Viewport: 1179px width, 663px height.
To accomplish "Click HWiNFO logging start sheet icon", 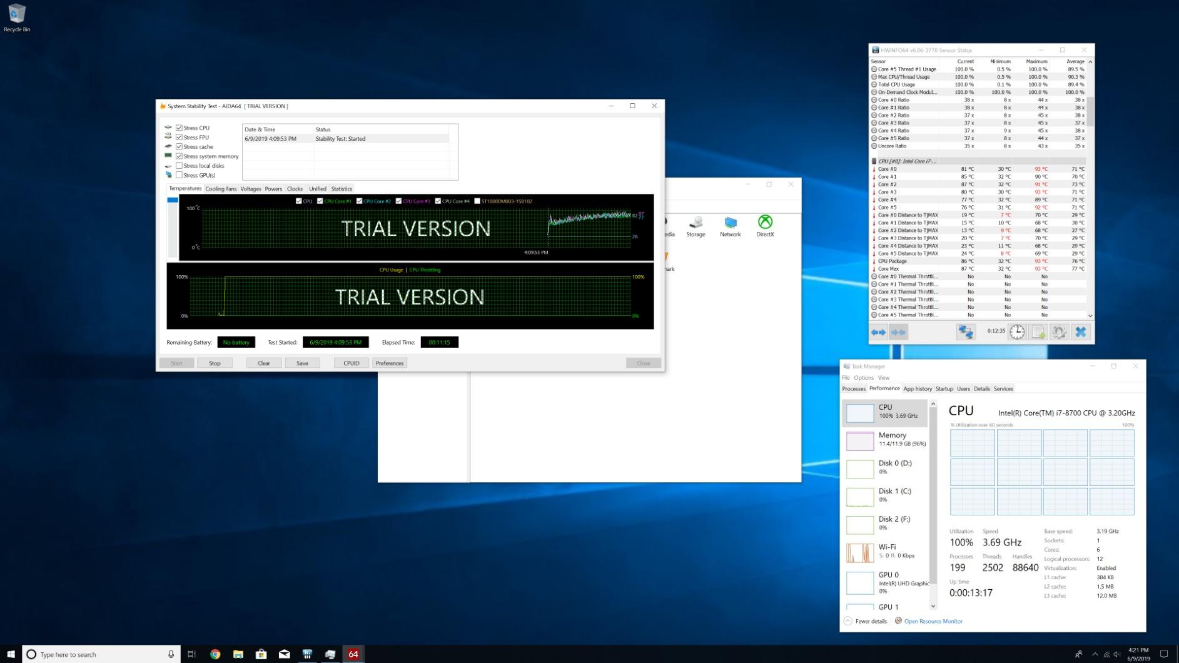I will 1038,332.
